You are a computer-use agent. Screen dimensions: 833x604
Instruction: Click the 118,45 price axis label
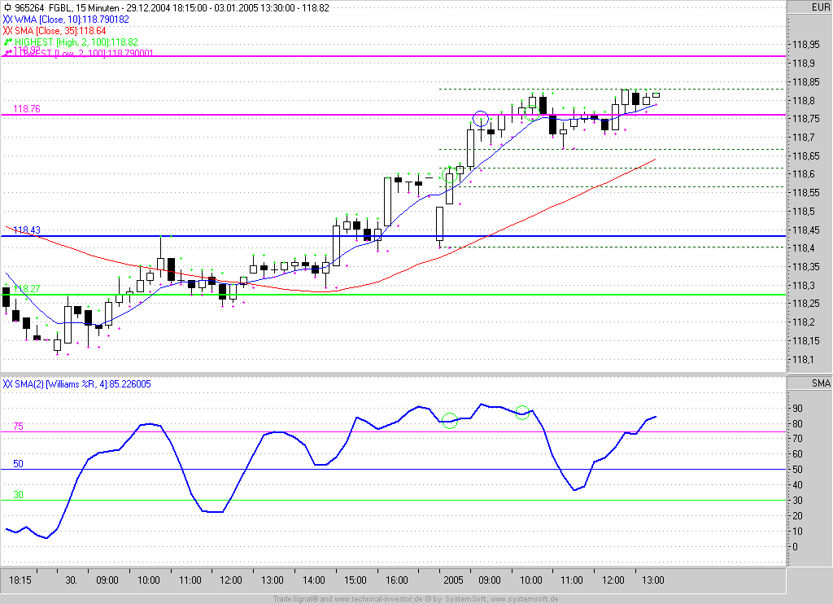point(806,230)
